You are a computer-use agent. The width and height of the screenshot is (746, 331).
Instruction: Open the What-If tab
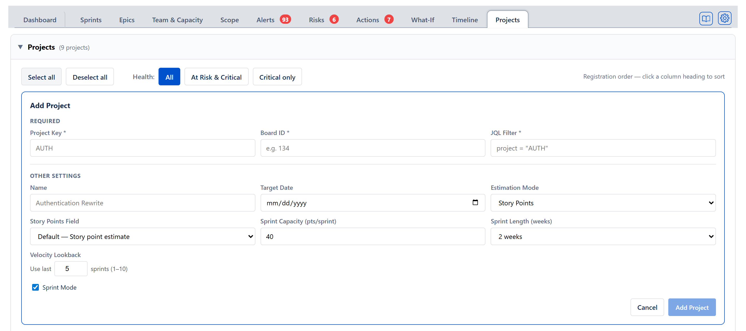pos(422,20)
